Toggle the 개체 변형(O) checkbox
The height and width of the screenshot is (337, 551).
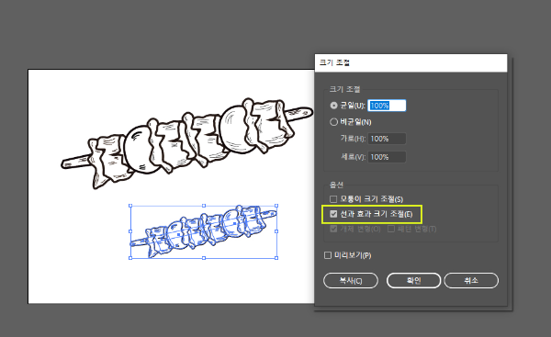coord(333,230)
